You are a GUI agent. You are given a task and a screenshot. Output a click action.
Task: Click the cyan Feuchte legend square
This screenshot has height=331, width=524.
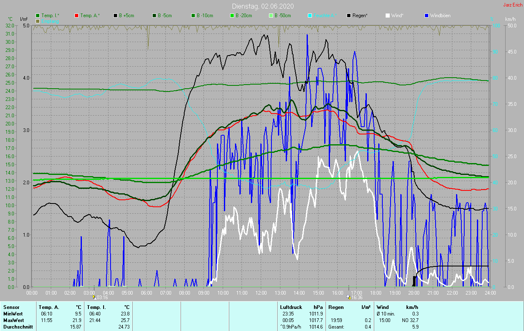tap(310, 16)
